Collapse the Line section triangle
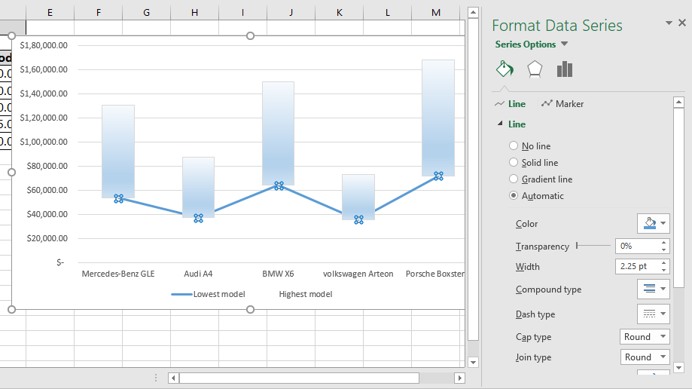This screenshot has width=692, height=389. (x=500, y=124)
